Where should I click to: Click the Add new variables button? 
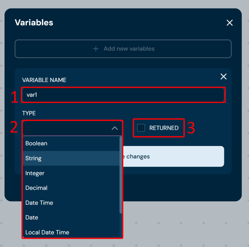(x=123, y=49)
